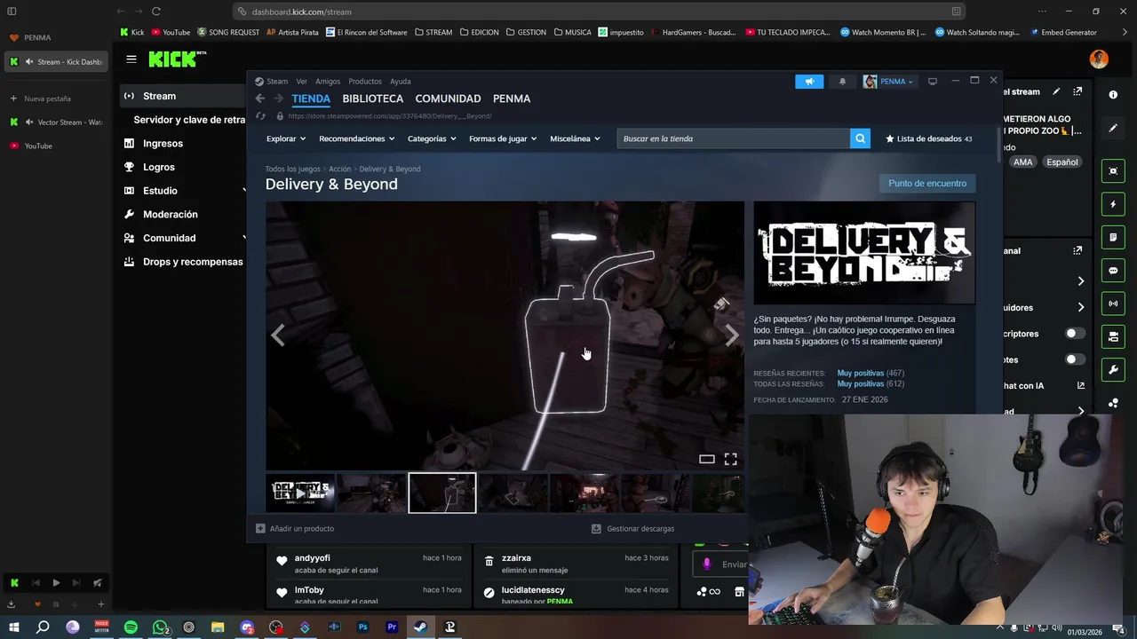The height and width of the screenshot is (639, 1137).
Task: Open Ingresos in Kick dashboard sidebar
Action: pos(163,143)
